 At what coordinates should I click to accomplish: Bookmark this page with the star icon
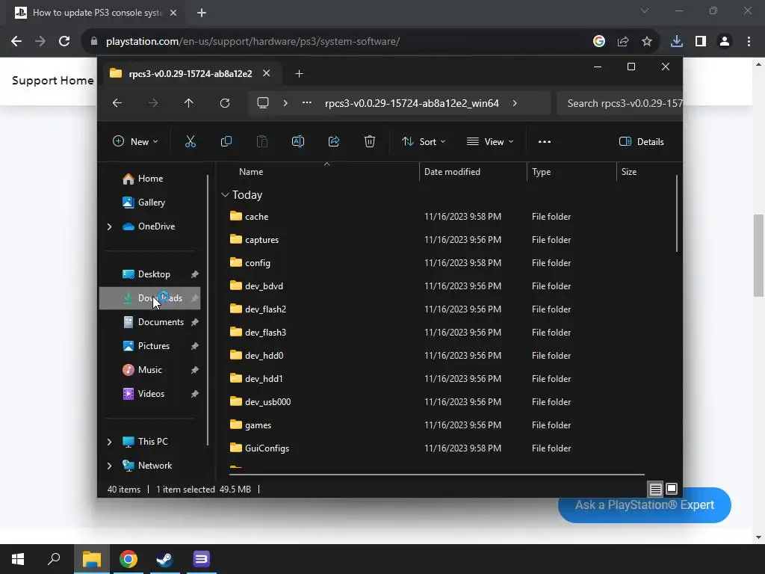coord(646,42)
